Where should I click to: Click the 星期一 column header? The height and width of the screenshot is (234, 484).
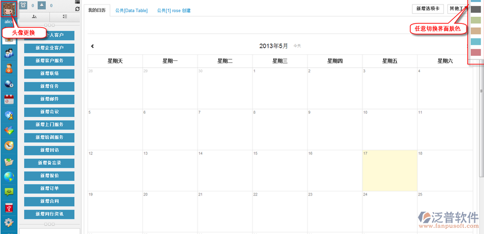point(170,61)
